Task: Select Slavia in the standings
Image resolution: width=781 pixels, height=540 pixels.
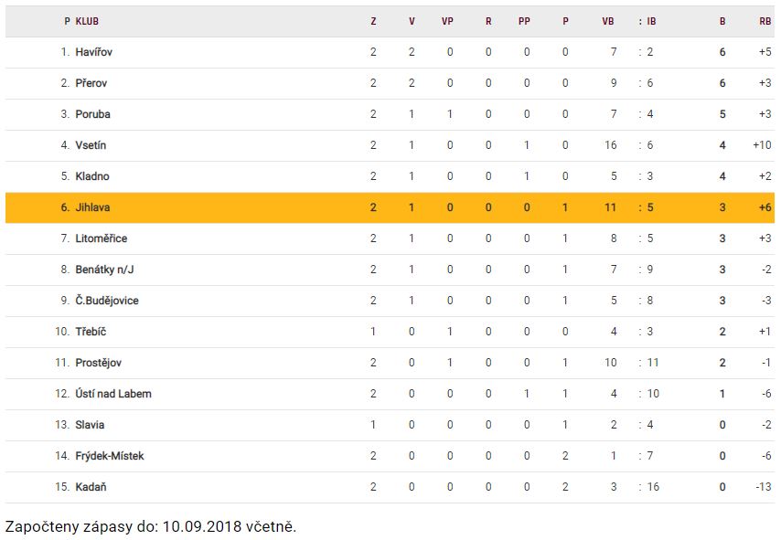Action: point(90,425)
